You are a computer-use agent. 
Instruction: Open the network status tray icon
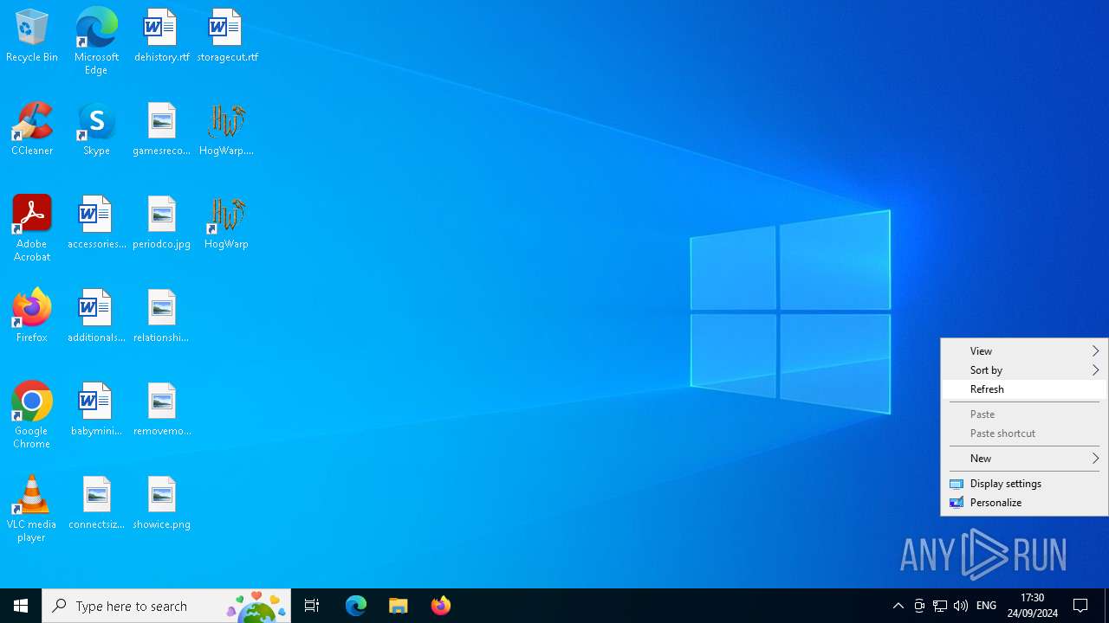(x=940, y=606)
